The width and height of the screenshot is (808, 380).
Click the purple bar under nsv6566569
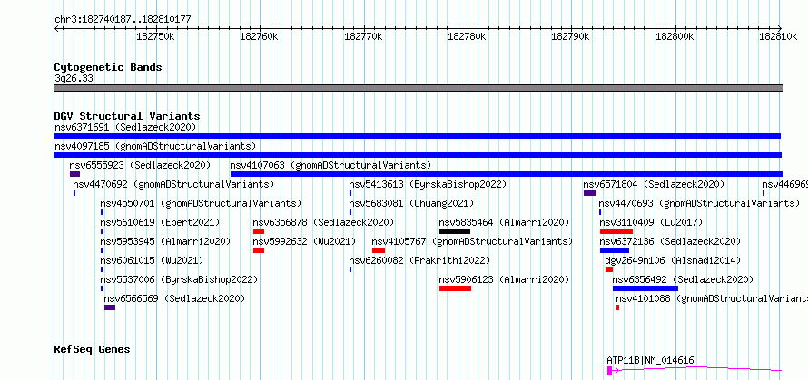point(110,307)
